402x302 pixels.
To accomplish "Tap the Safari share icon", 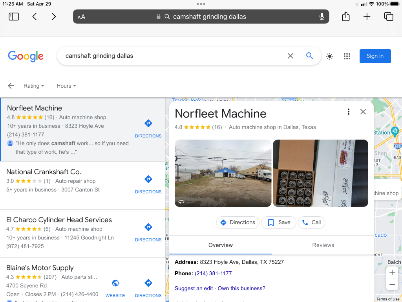I will coord(345,17).
